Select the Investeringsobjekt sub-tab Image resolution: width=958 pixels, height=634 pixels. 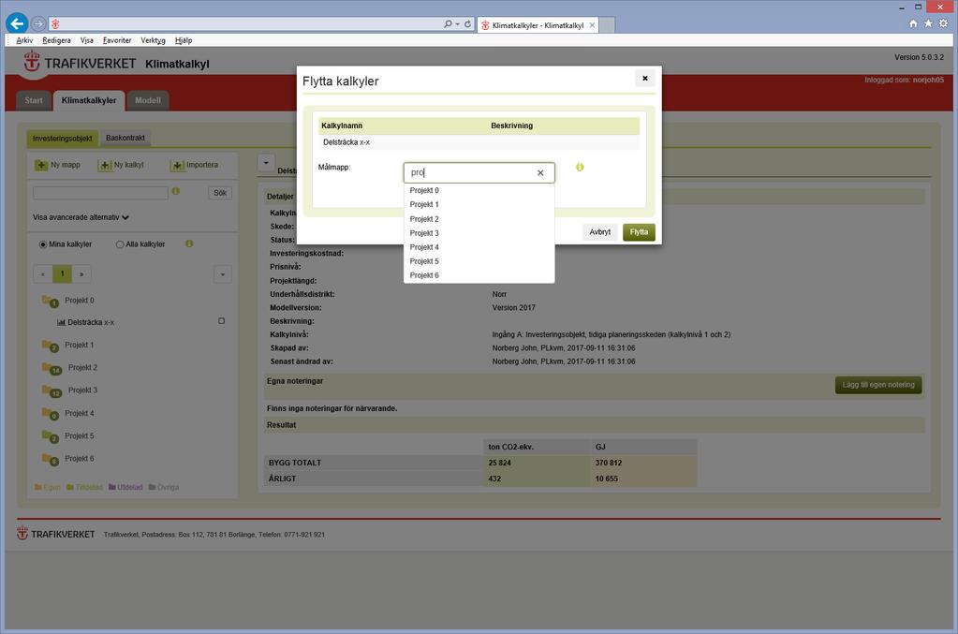63,139
